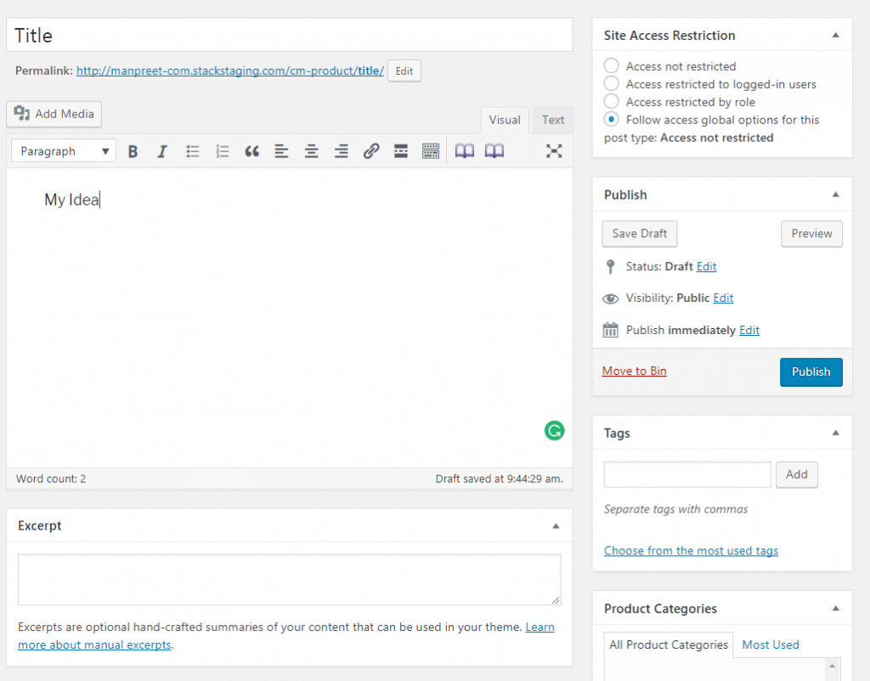Collapse the Publish panel
The width and height of the screenshot is (870, 681).
(x=835, y=195)
